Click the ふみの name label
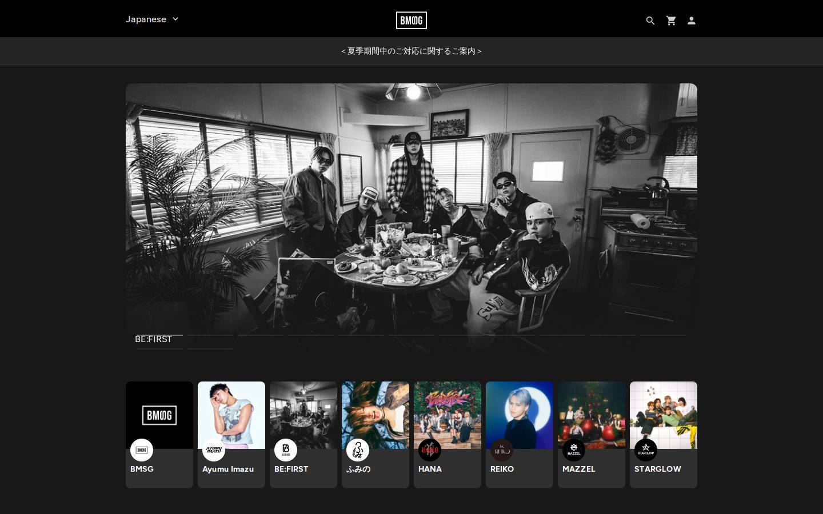Screen dimensions: 823x514 point(358,469)
